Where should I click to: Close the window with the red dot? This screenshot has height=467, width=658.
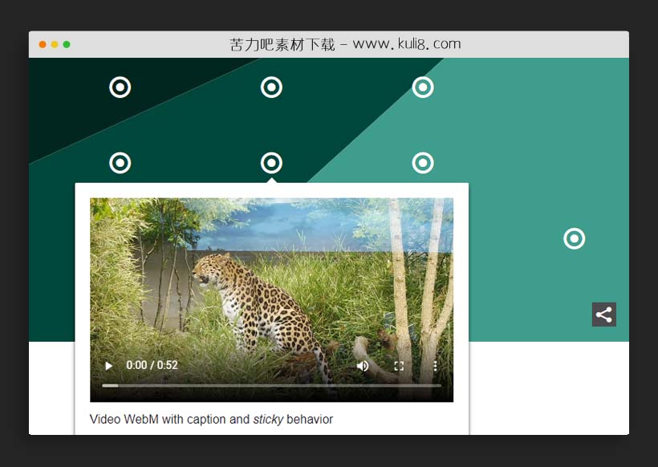tap(43, 44)
